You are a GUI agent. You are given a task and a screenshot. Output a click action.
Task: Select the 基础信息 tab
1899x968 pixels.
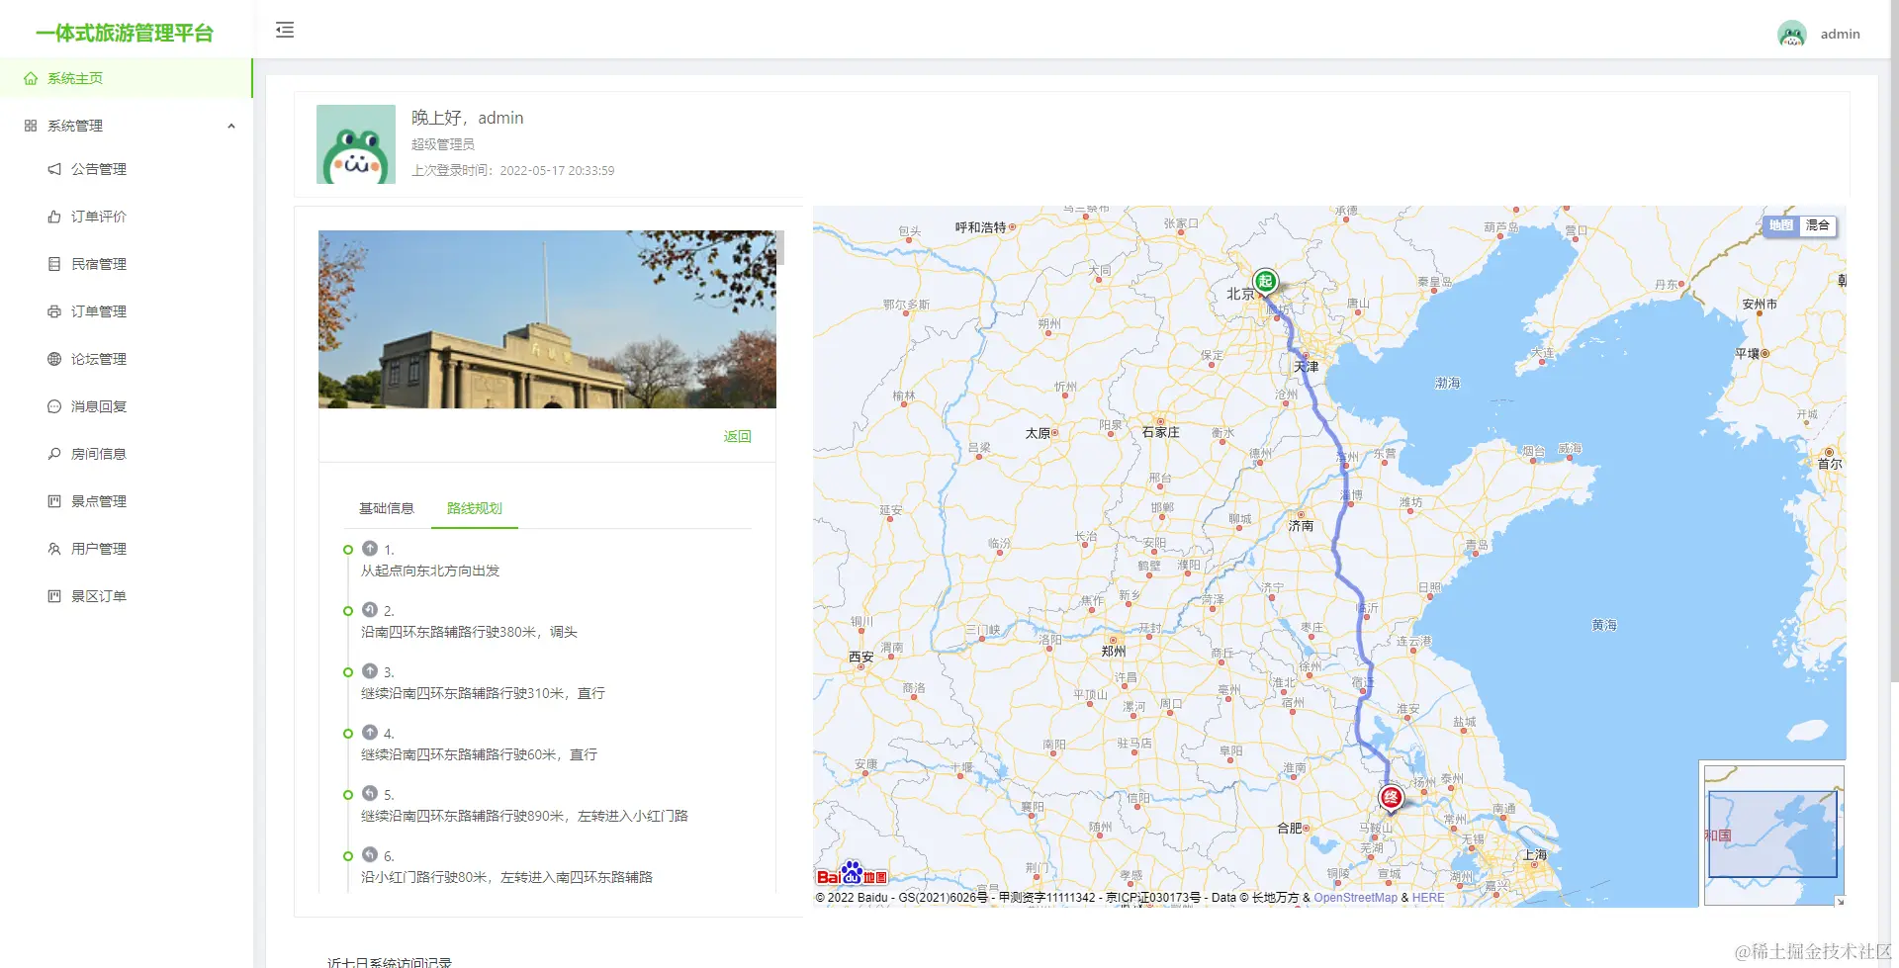pos(387,508)
